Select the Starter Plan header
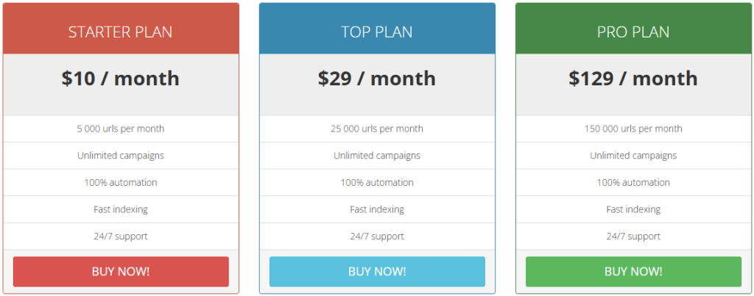 [x=121, y=32]
